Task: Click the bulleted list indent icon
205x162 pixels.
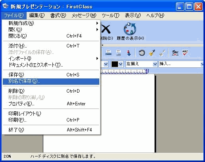Action: (108, 53)
